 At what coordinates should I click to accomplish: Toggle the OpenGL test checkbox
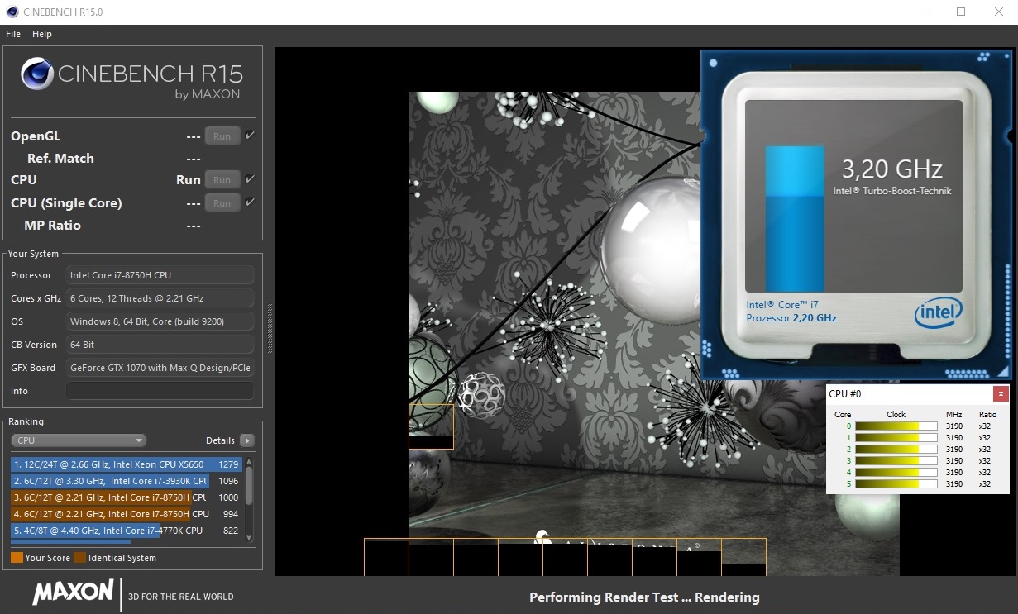point(250,136)
